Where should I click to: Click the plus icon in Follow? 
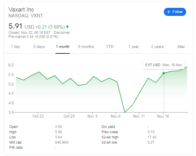(169, 12)
